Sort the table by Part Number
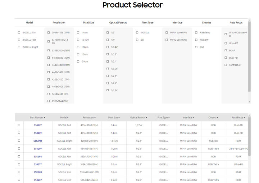 tap(37, 118)
